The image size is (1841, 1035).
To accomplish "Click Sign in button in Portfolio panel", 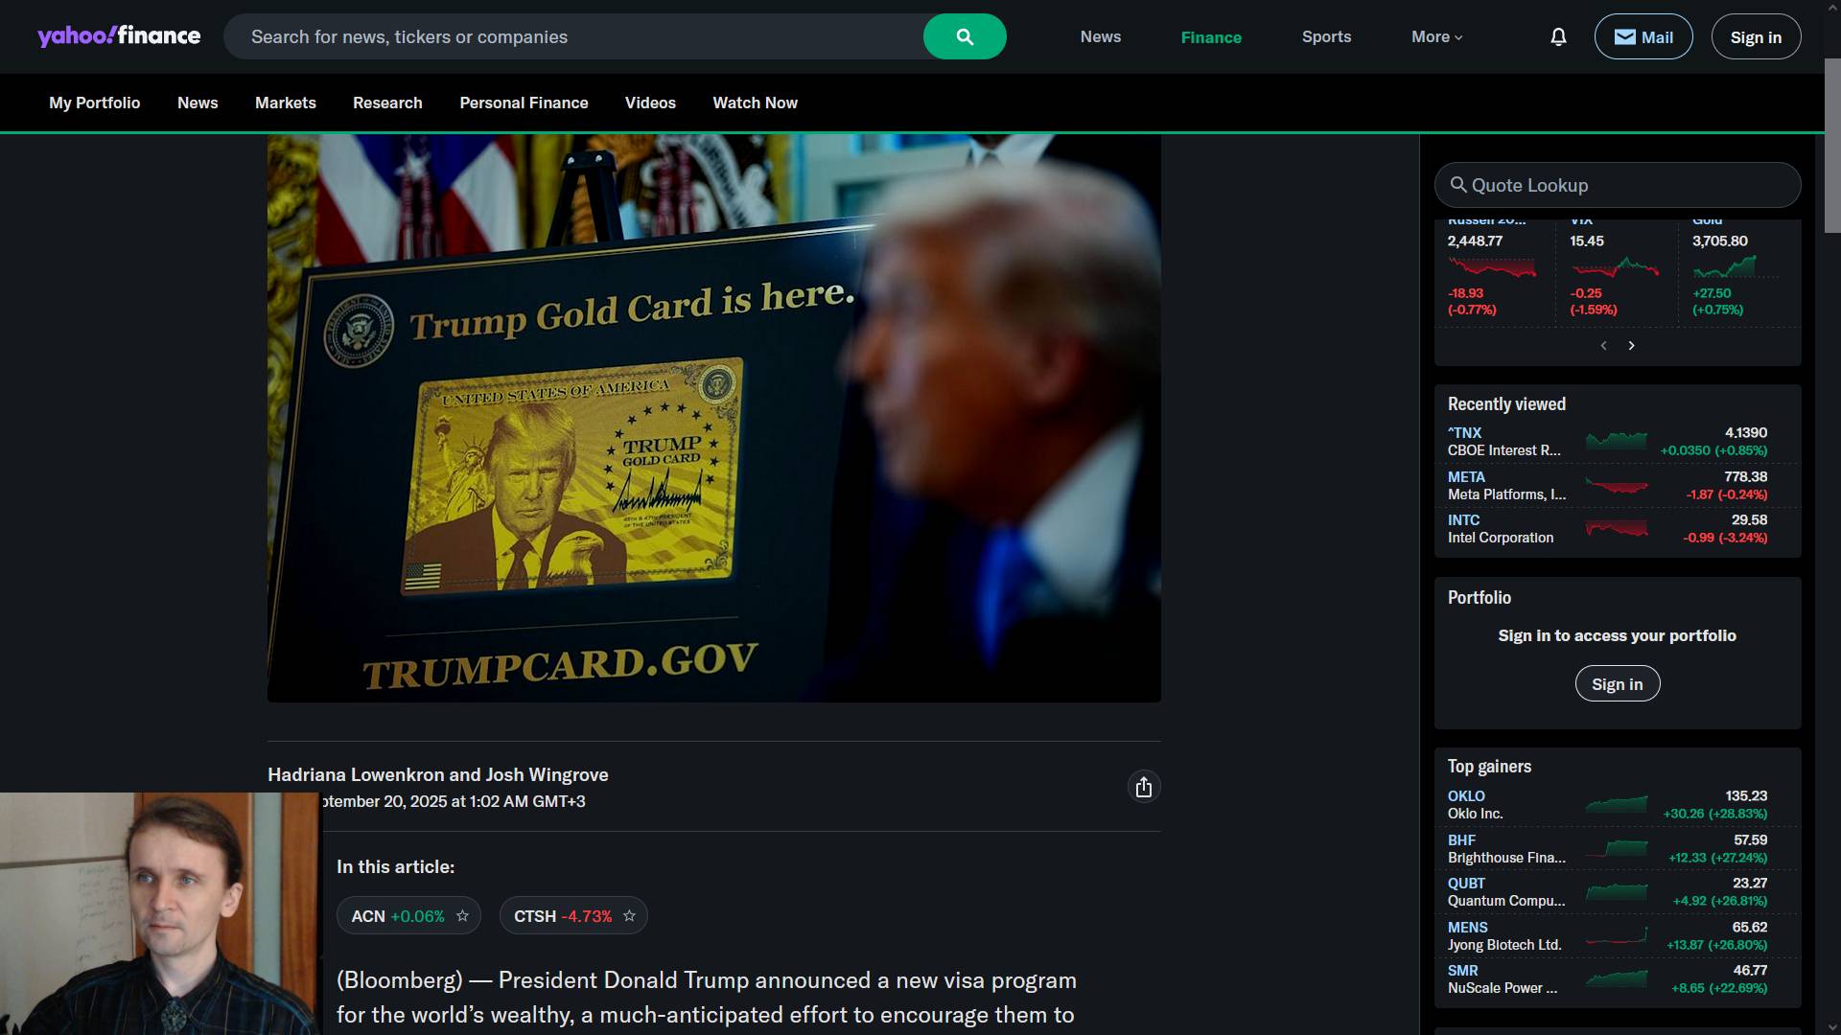I will pyautogui.click(x=1617, y=684).
